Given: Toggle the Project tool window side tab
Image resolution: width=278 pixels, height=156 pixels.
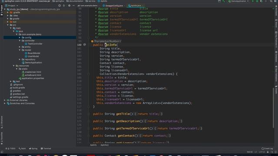Looking at the screenshot, I should [2, 10].
